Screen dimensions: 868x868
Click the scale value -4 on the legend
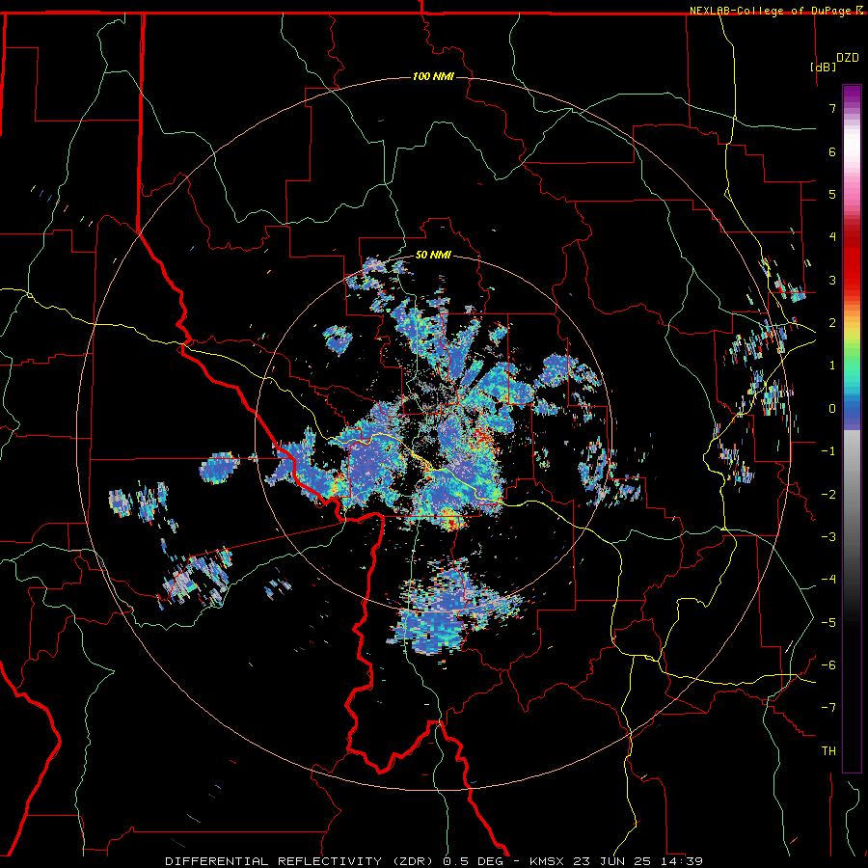828,580
